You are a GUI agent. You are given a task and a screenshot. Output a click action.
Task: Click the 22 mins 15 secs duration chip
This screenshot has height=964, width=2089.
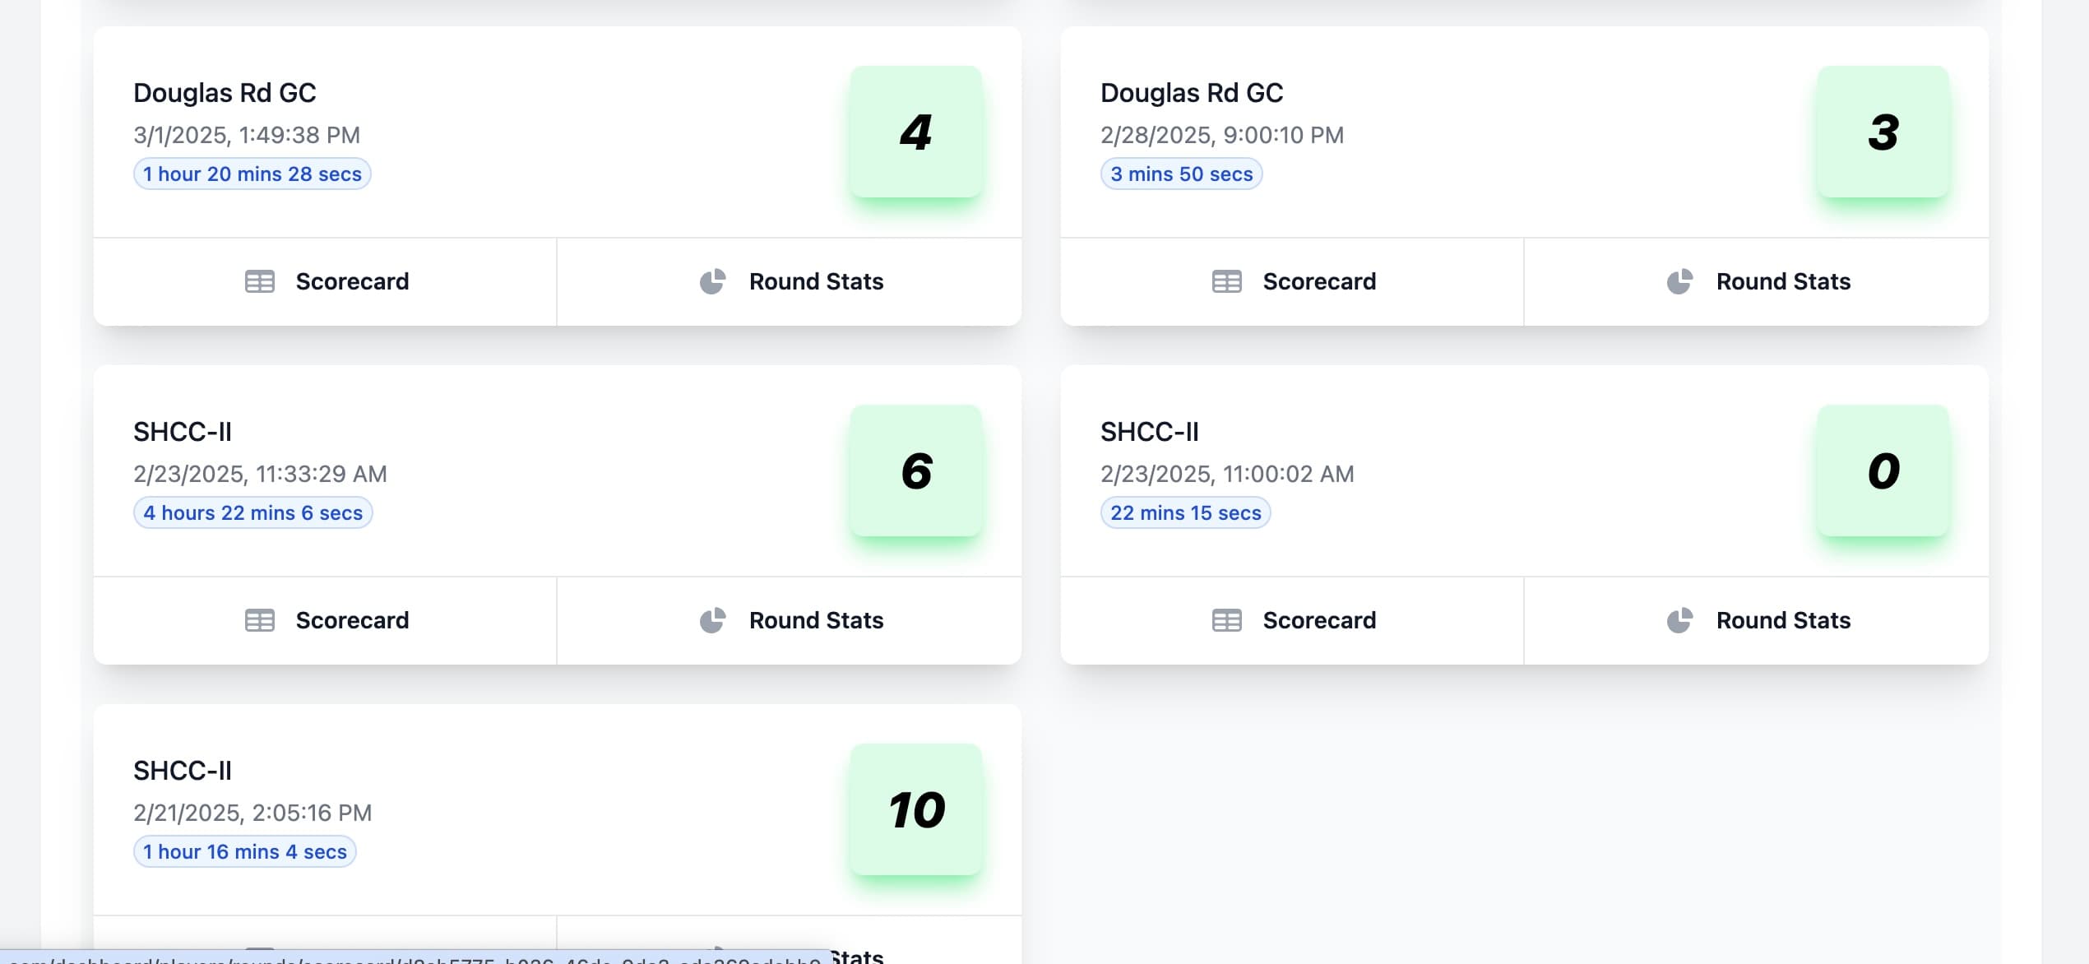coord(1184,512)
